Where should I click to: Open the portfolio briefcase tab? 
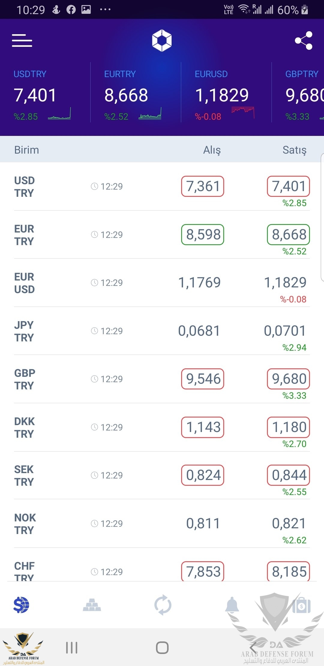(x=301, y=605)
